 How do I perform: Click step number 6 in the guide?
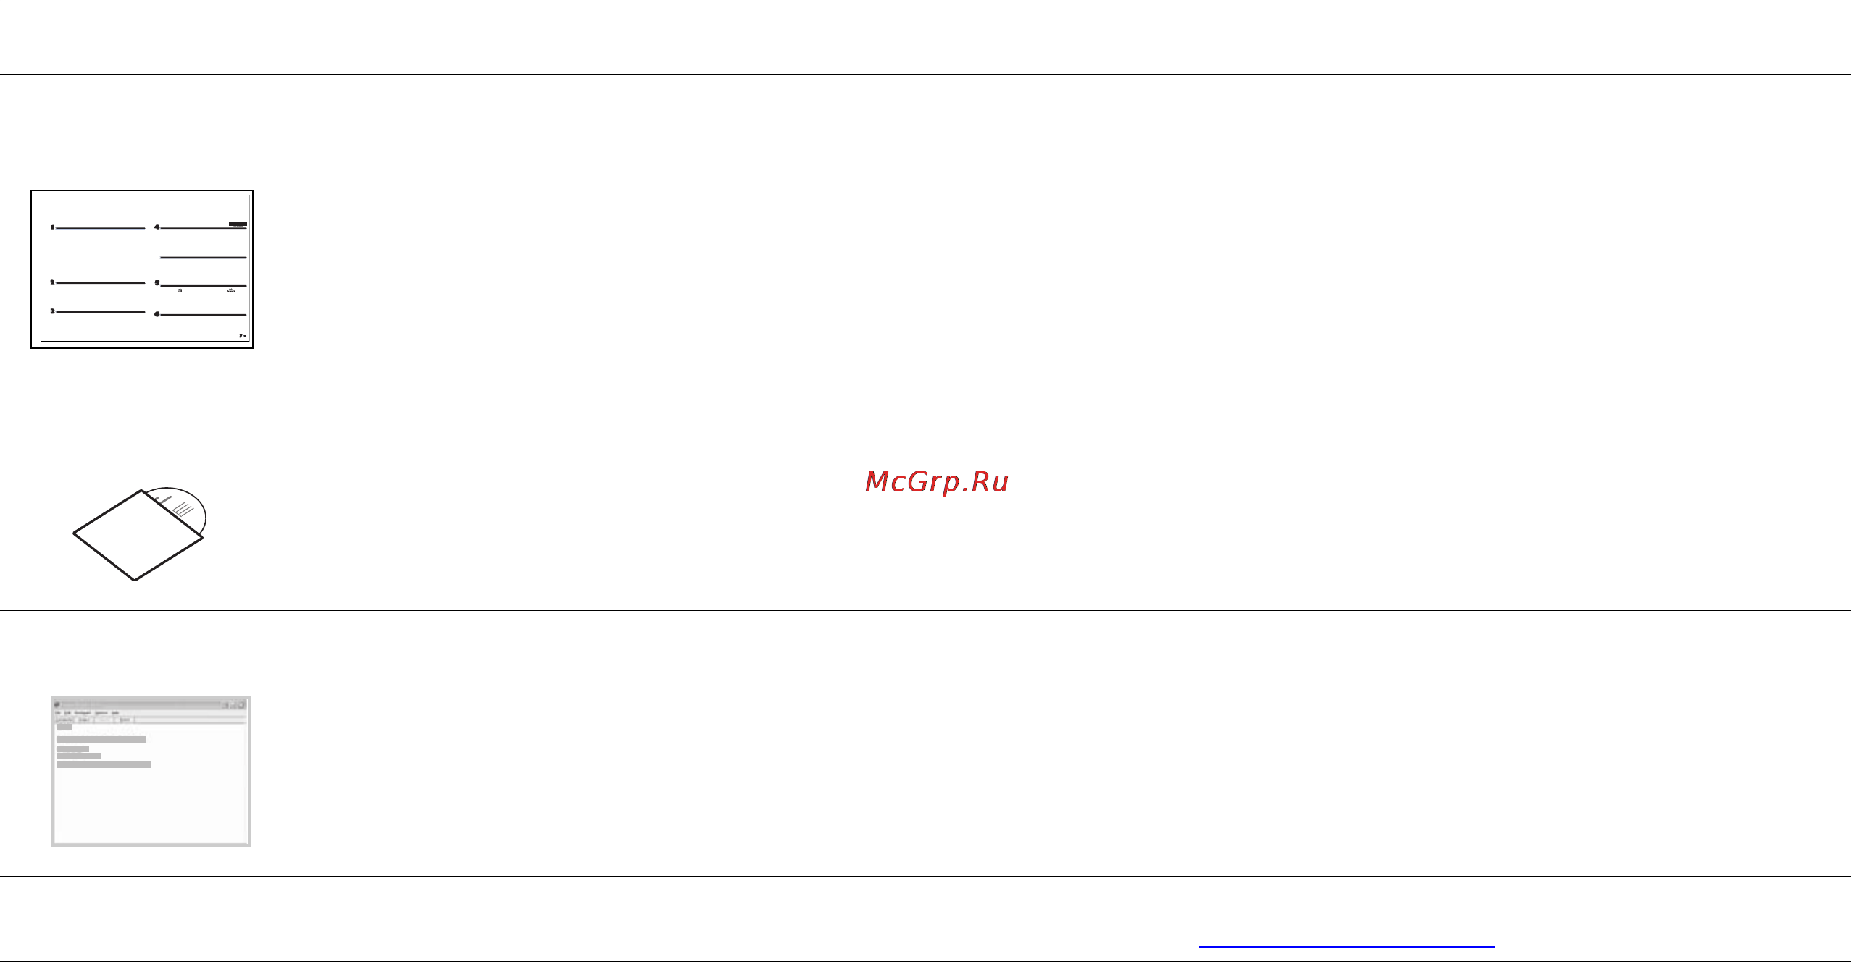click(157, 314)
